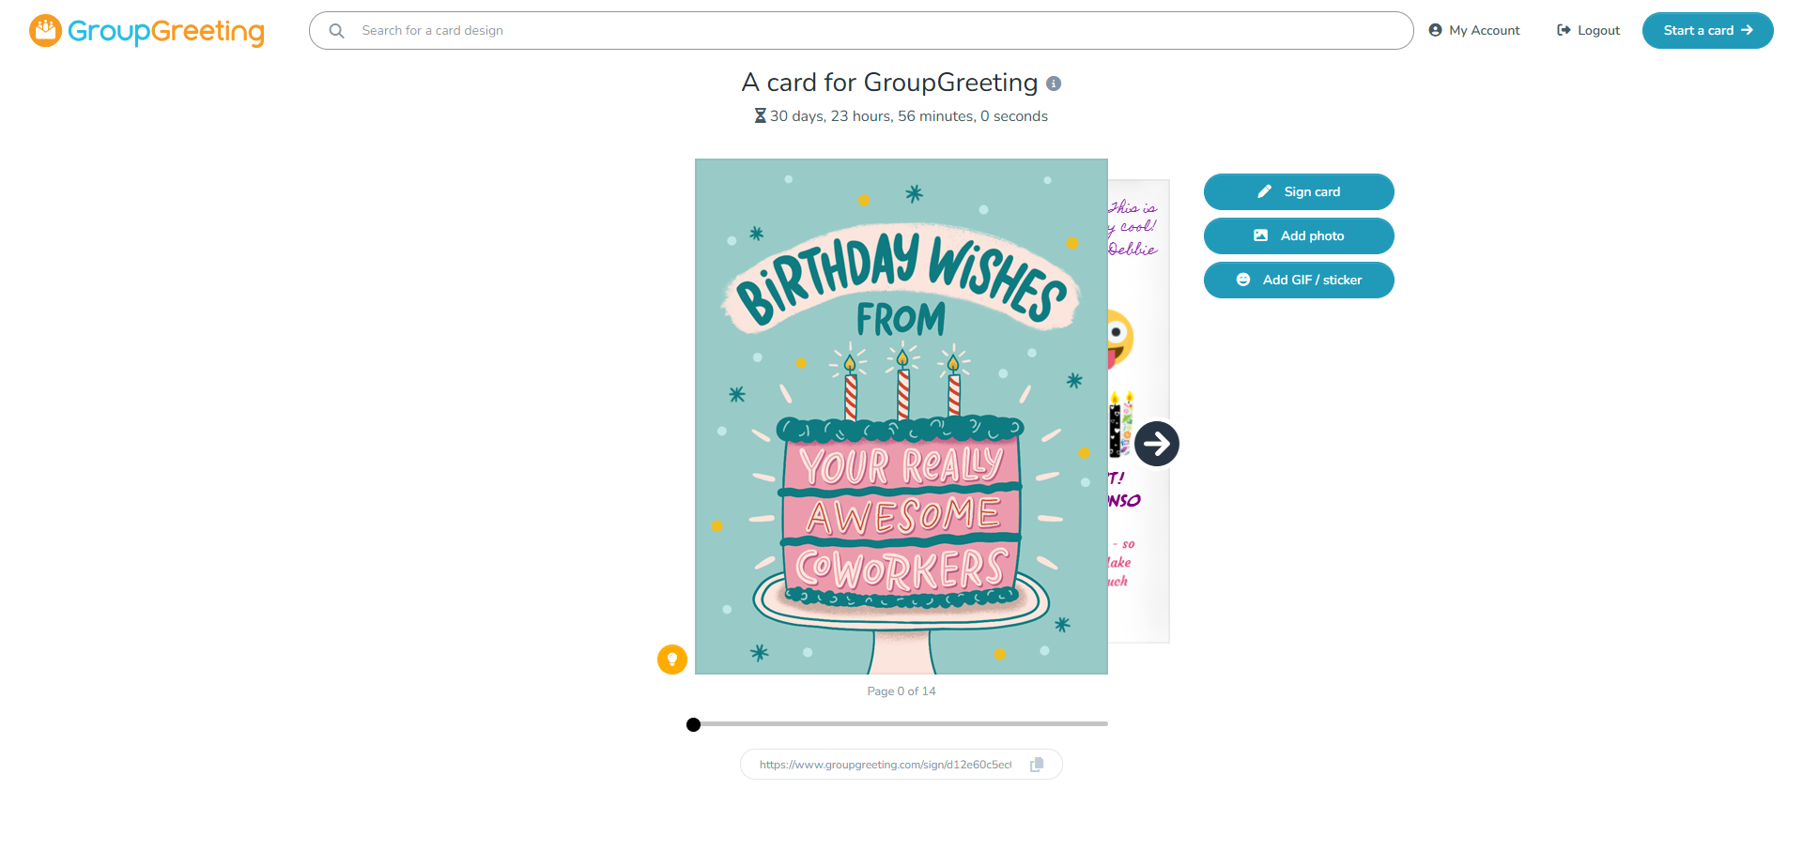Click the pencil icon on Sign card
The width and height of the screenshot is (1803, 865).
click(x=1264, y=191)
